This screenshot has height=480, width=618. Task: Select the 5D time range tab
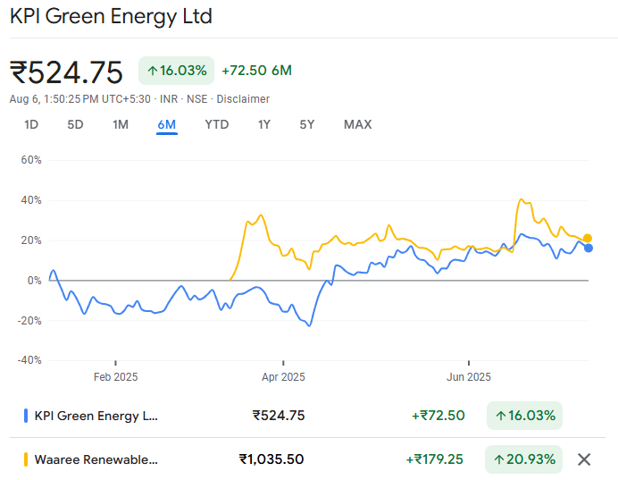pyautogui.click(x=75, y=124)
